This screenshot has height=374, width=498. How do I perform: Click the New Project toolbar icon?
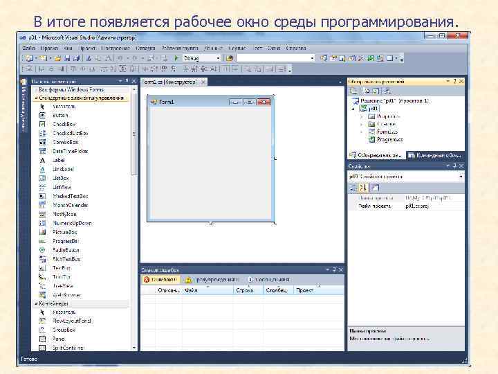tap(29, 58)
